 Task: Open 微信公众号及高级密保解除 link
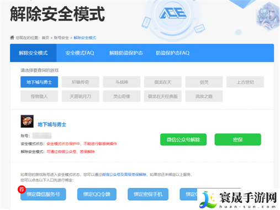124,175
